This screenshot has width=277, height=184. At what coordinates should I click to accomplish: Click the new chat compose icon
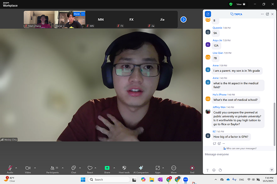(x=208, y=14)
